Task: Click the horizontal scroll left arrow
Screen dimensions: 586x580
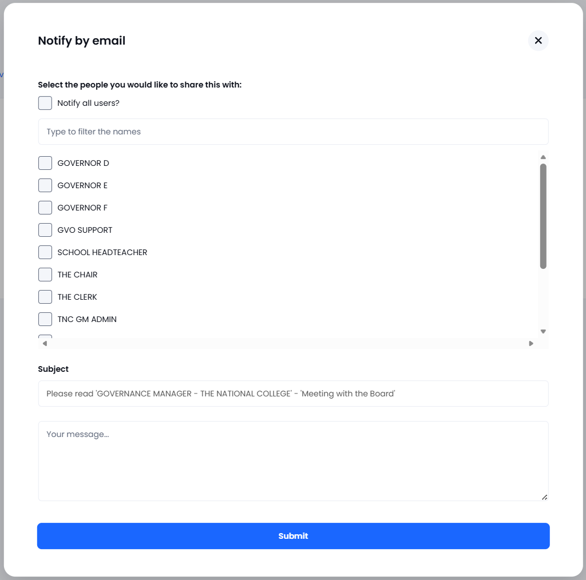Action: tap(45, 344)
